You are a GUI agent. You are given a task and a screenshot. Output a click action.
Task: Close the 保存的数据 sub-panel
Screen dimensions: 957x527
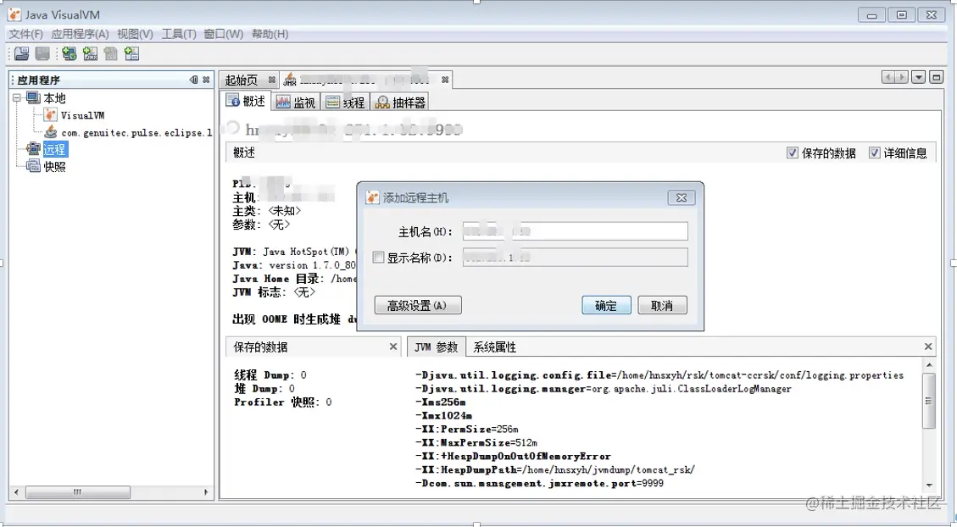[393, 347]
